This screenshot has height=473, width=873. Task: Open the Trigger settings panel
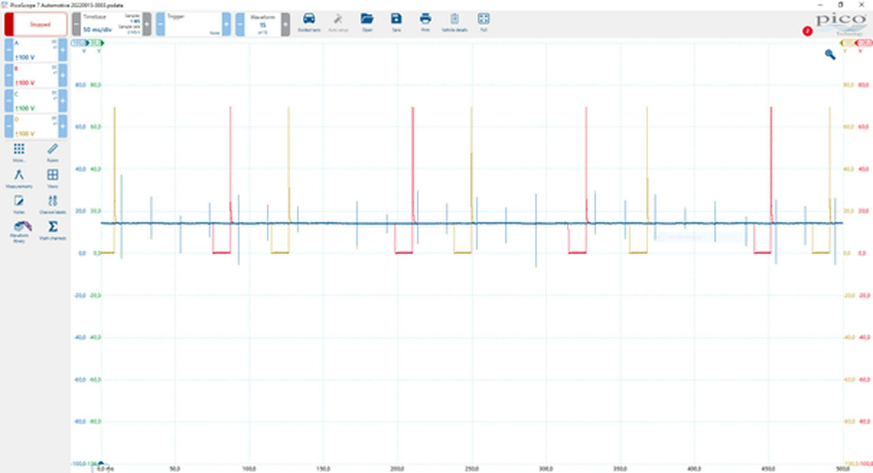coord(193,24)
